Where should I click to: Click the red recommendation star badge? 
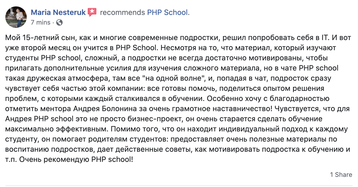(92, 12)
